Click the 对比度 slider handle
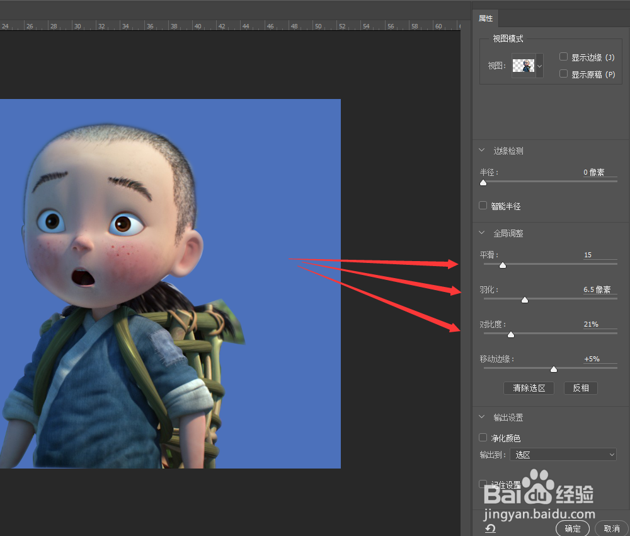Screen dimensions: 630x536 (511, 335)
